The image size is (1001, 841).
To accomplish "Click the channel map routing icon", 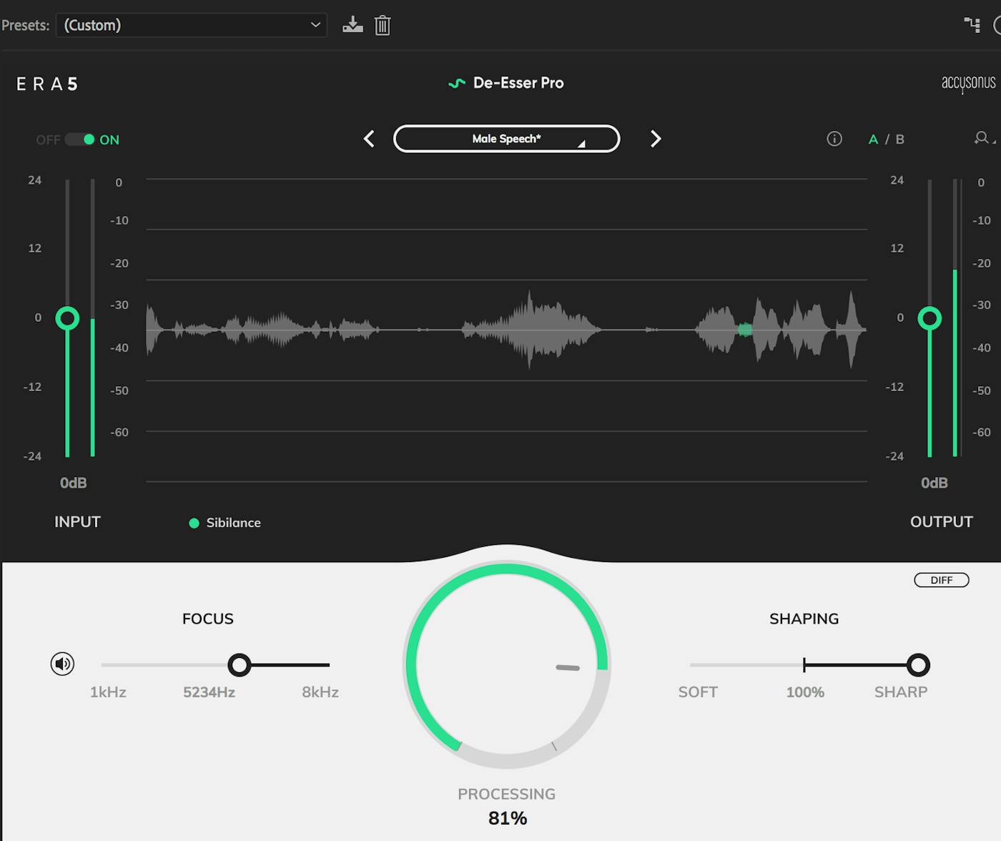I will click(972, 25).
